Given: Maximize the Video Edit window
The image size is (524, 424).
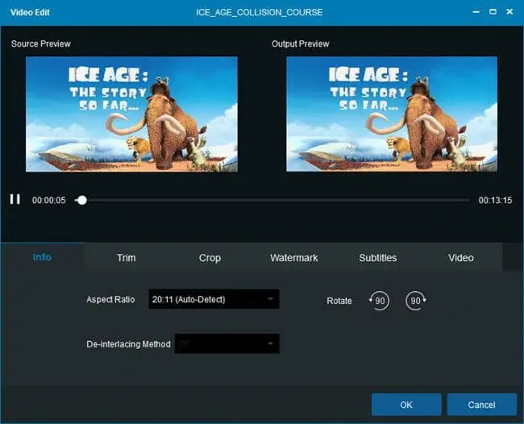Looking at the screenshot, I should point(493,13).
